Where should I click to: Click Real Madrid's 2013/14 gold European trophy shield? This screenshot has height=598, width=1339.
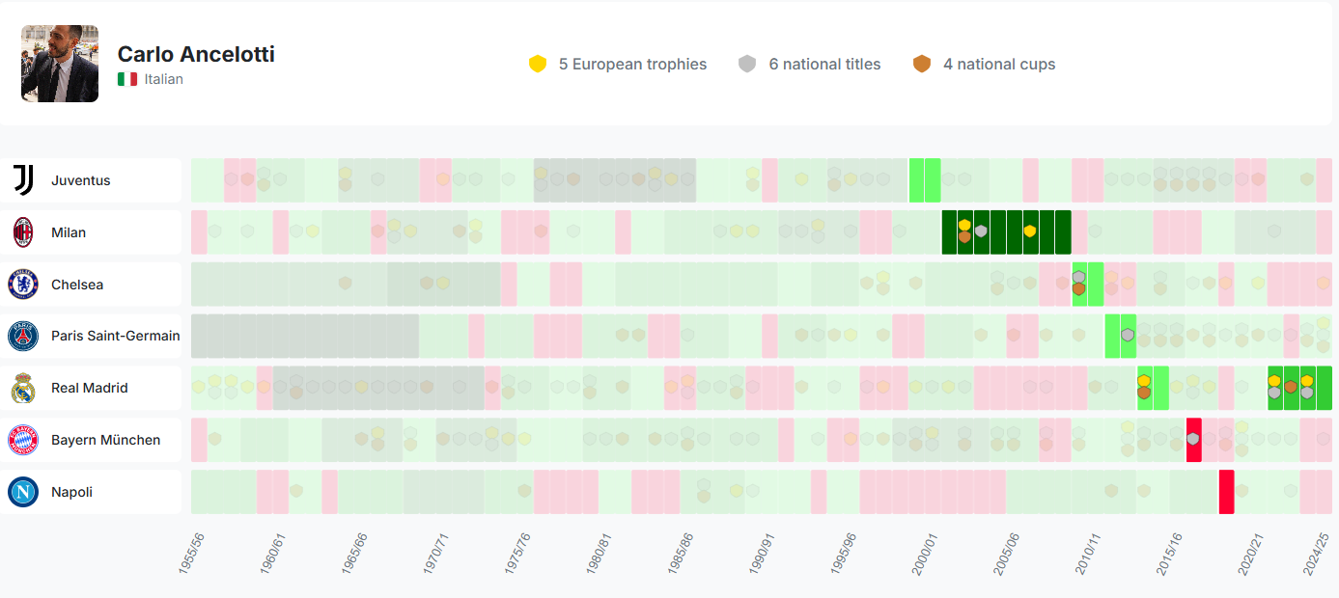[x=1144, y=381]
